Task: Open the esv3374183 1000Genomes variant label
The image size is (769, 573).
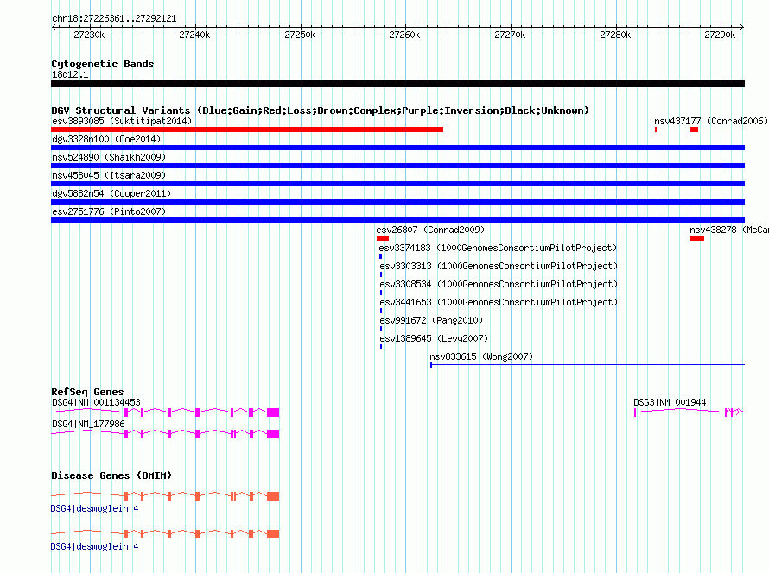Action: tap(498, 248)
